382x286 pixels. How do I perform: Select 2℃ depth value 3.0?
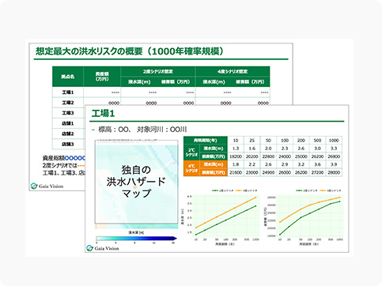tap(317, 149)
